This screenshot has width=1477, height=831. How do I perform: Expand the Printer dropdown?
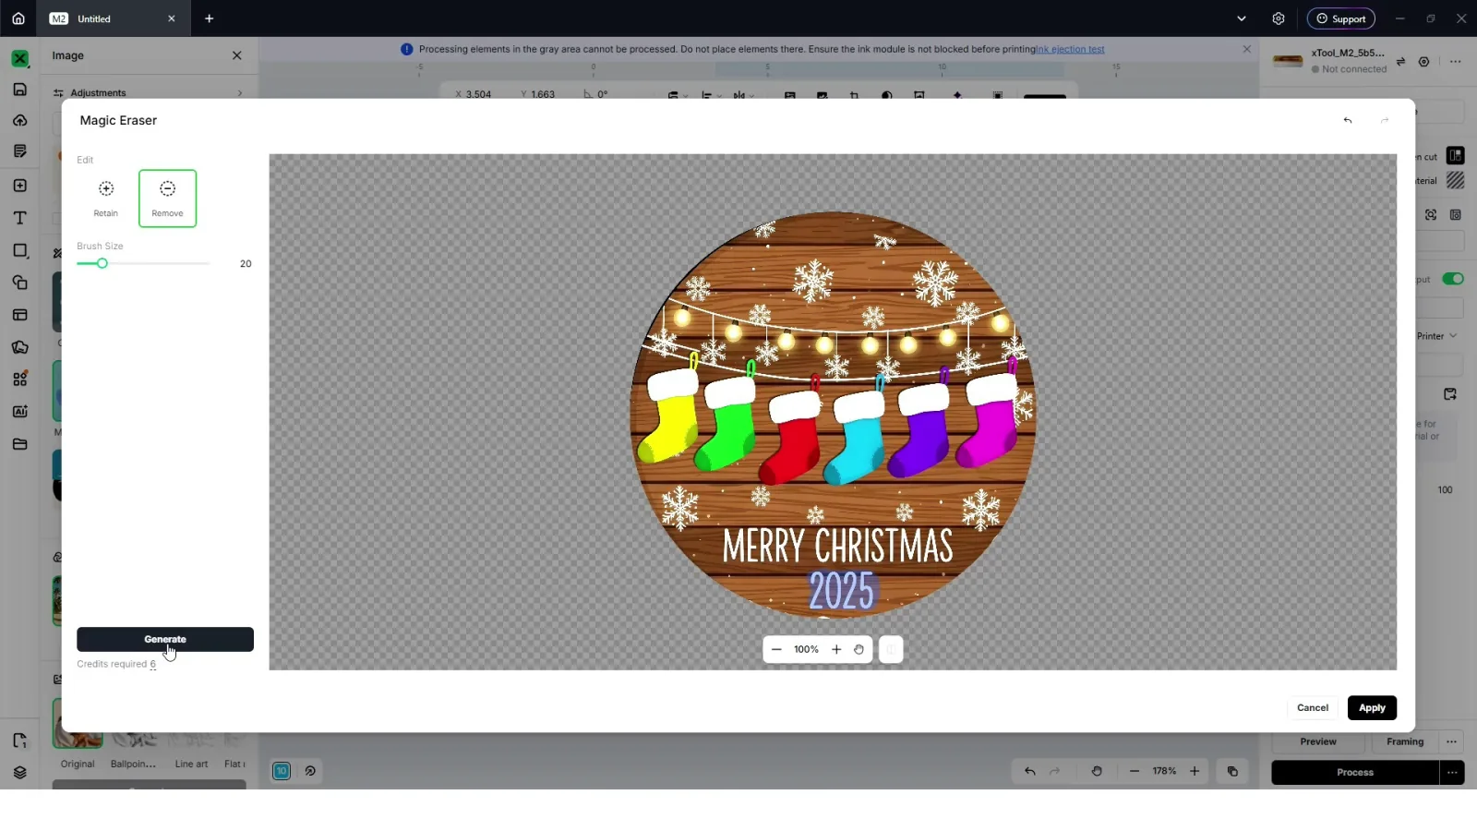(1437, 336)
